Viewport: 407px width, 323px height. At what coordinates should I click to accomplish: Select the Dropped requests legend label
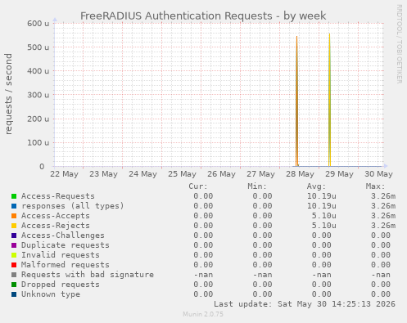click(61, 285)
